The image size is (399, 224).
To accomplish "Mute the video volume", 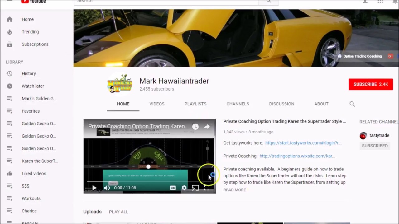I will click(107, 188).
